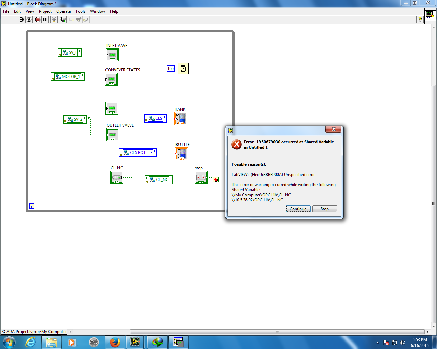This screenshot has height=349, width=437.
Task: Select the OUTLET VALVE indicator terminal
Action: tap(113, 135)
